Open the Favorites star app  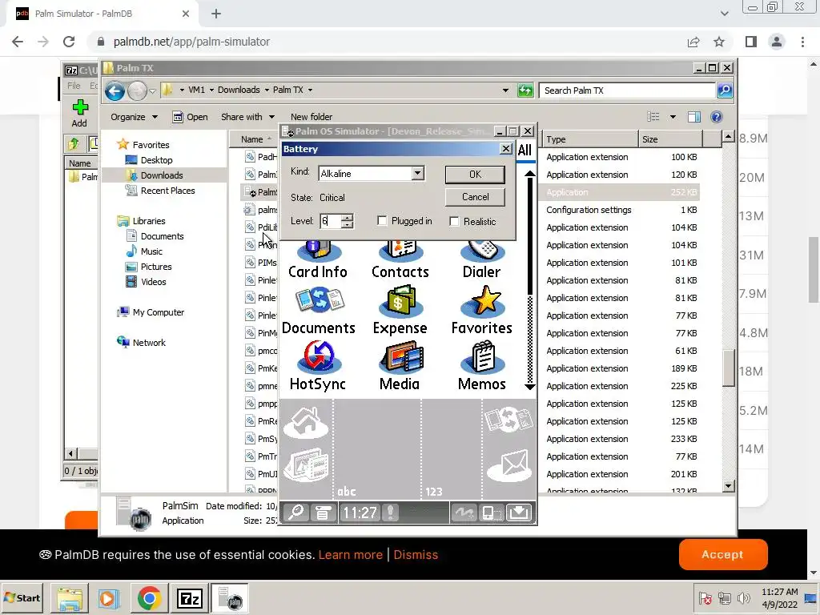click(481, 310)
